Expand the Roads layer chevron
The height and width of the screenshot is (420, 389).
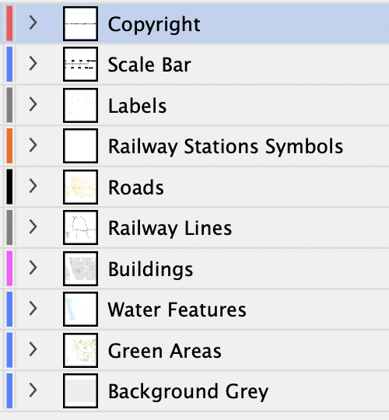coord(33,186)
